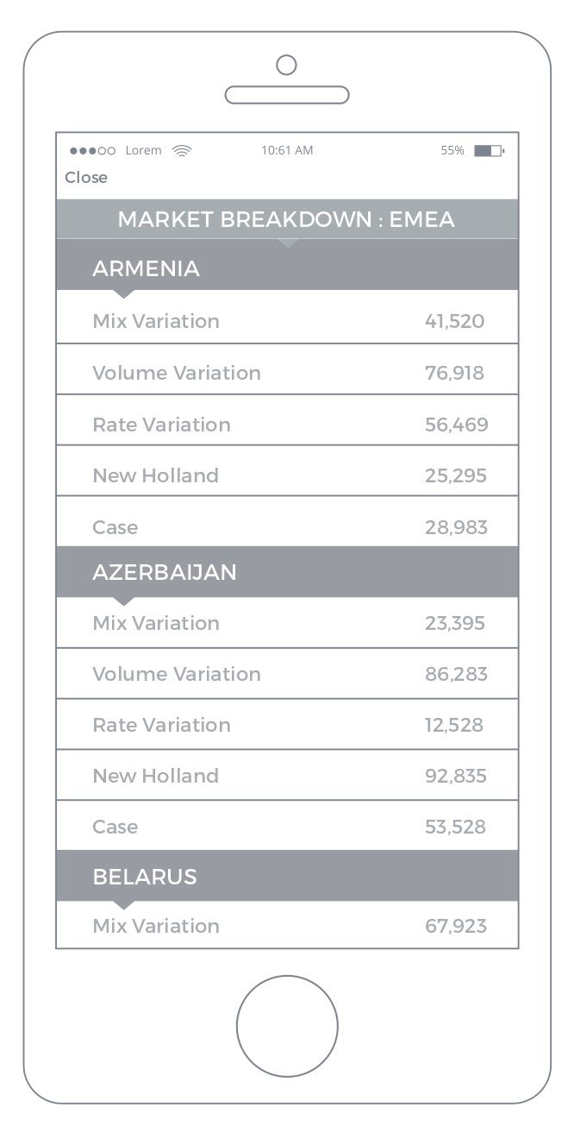Tap the Wi-Fi status icon
This screenshot has height=1139, width=574.
(181, 150)
